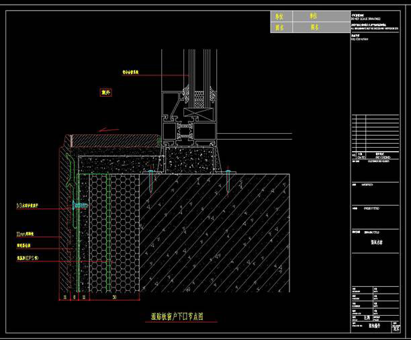411x340 pixels.
Task: Select the right anchor bolt under window frame
Action: click(x=228, y=181)
